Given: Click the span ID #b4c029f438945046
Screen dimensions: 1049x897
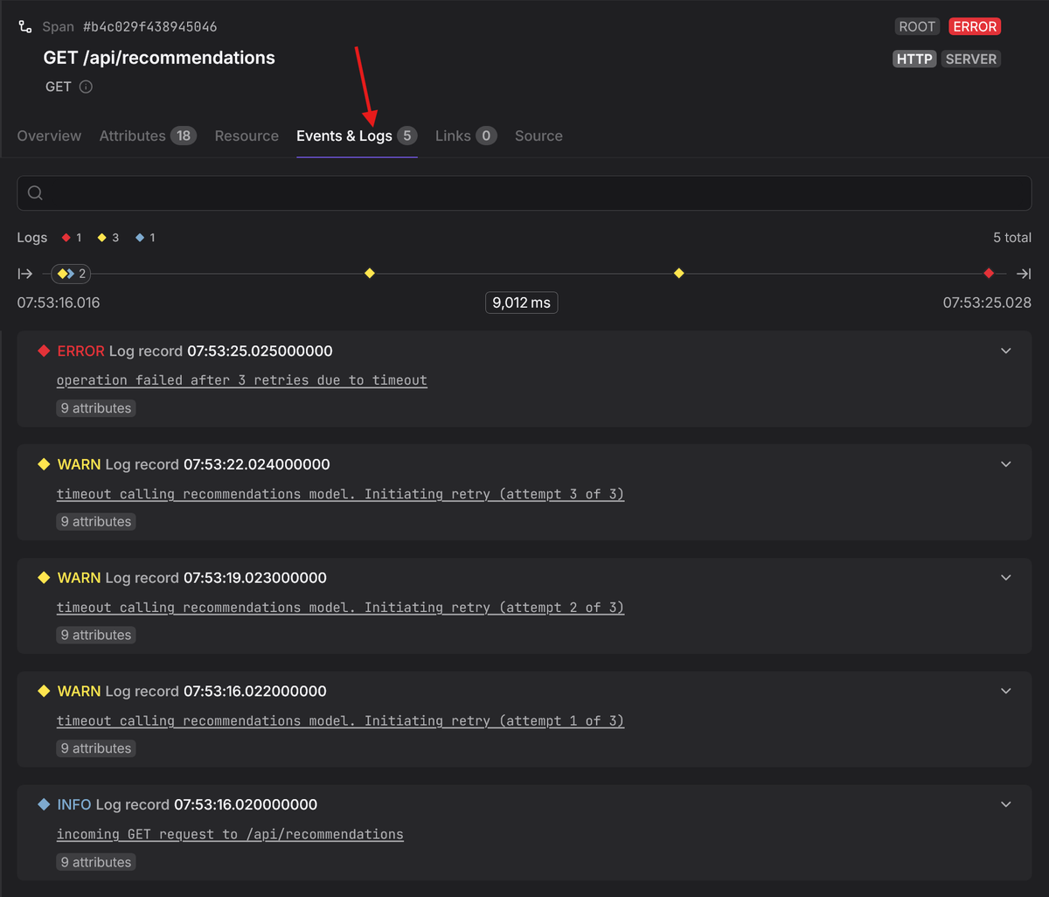Looking at the screenshot, I should (x=150, y=27).
